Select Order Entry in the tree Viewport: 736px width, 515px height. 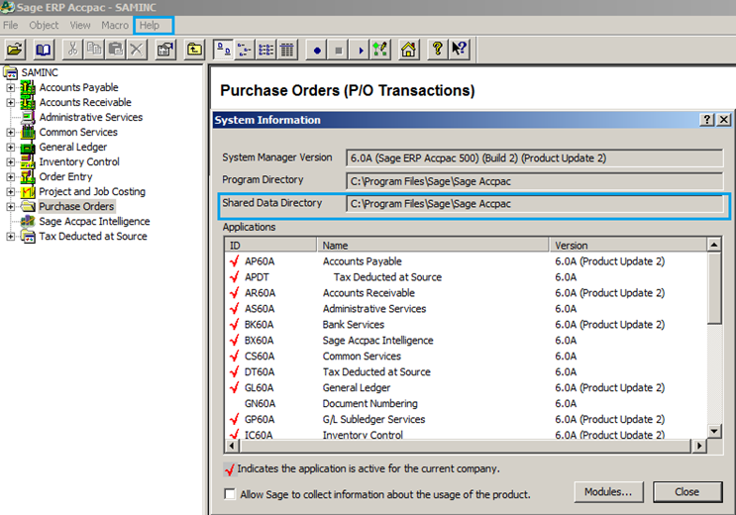65,177
